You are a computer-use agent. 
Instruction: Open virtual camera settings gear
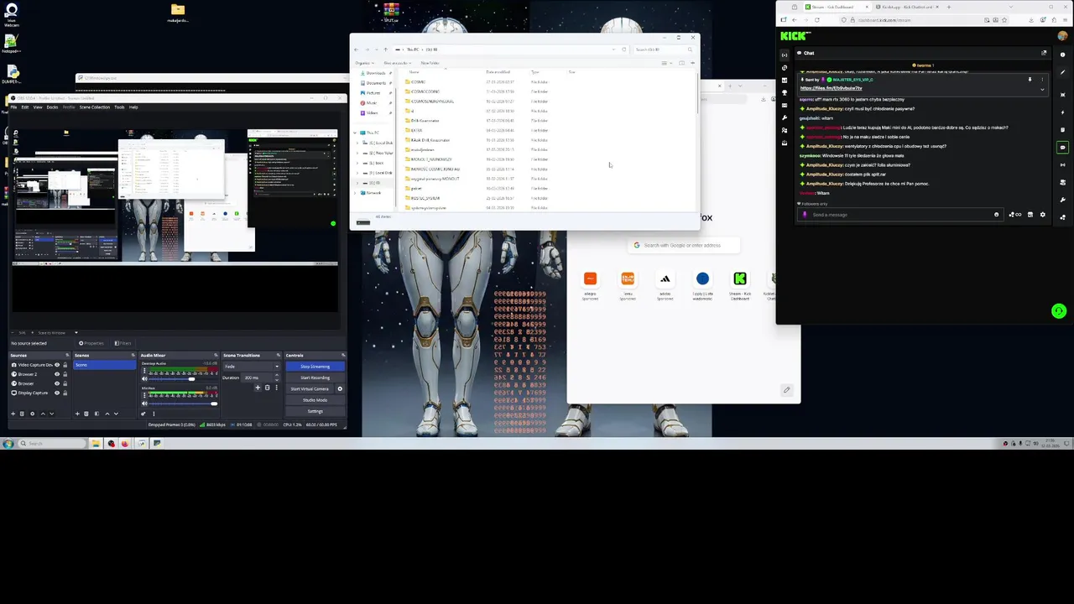click(340, 389)
